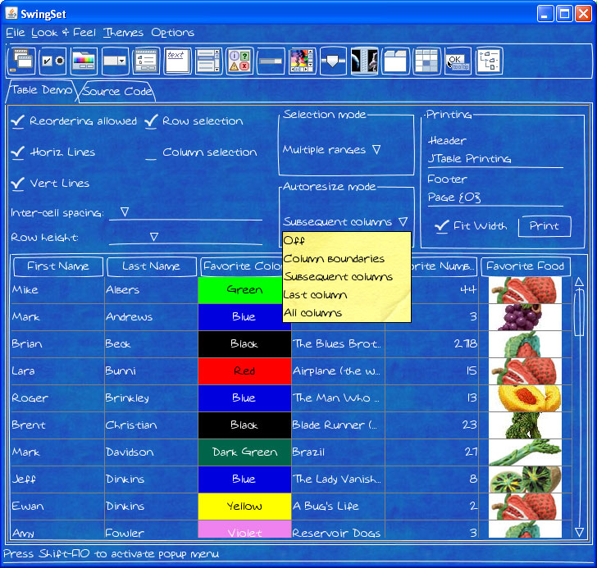Open the Tree demo toolbar icon

[489, 61]
